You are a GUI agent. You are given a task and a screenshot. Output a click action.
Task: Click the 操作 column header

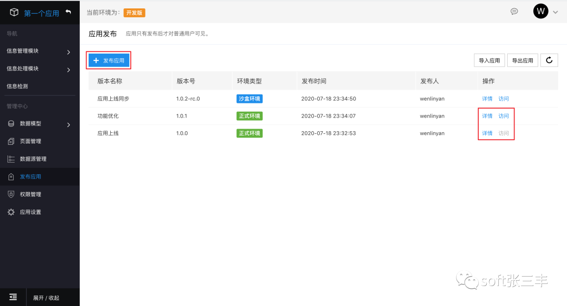pos(488,81)
